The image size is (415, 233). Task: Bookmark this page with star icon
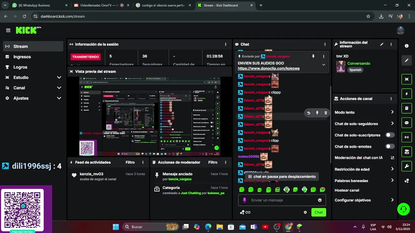[x=368, y=16]
